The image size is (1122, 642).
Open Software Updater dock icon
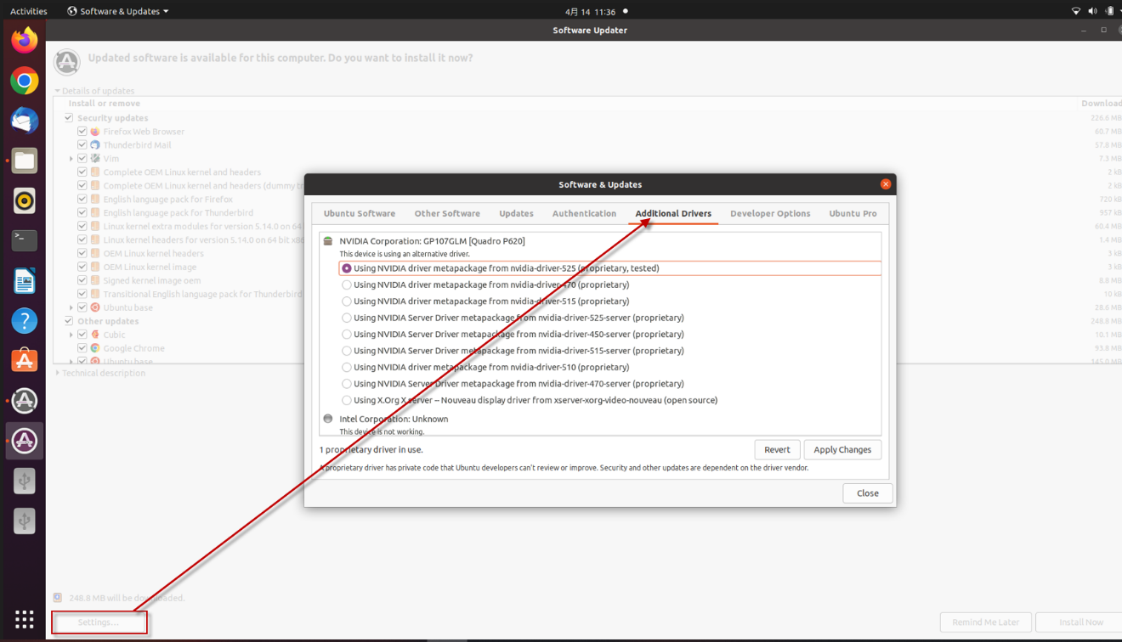pyautogui.click(x=25, y=400)
